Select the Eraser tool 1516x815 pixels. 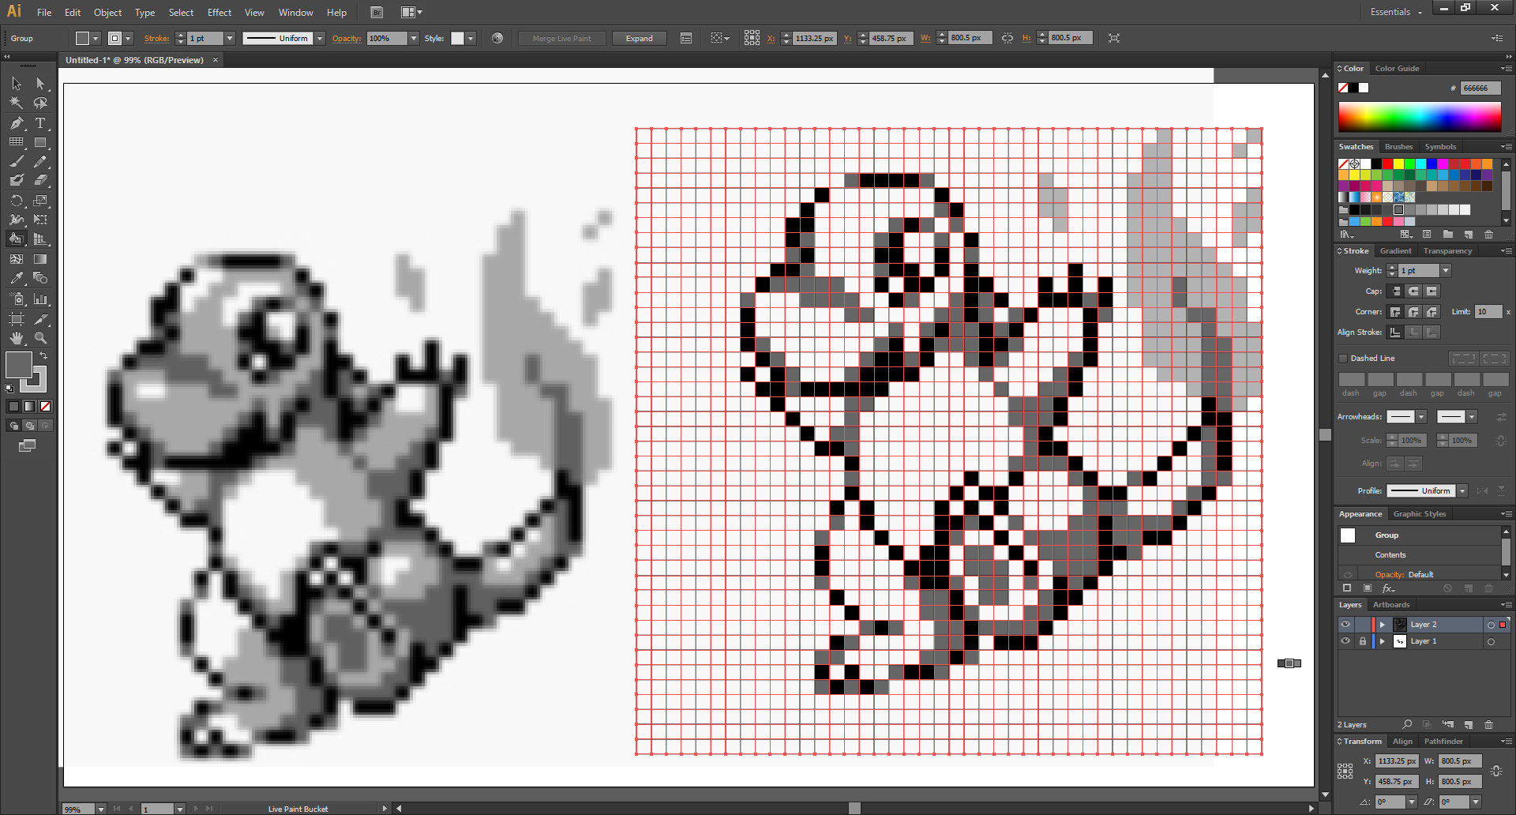pos(40,181)
